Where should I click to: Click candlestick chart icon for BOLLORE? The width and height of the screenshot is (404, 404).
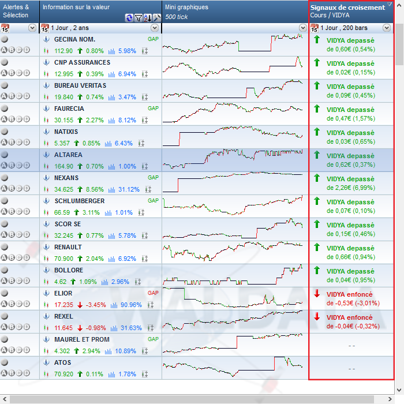pyautogui.click(x=46, y=282)
